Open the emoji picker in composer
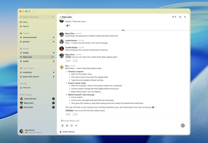This screenshot has height=143, width=208. coord(72,125)
